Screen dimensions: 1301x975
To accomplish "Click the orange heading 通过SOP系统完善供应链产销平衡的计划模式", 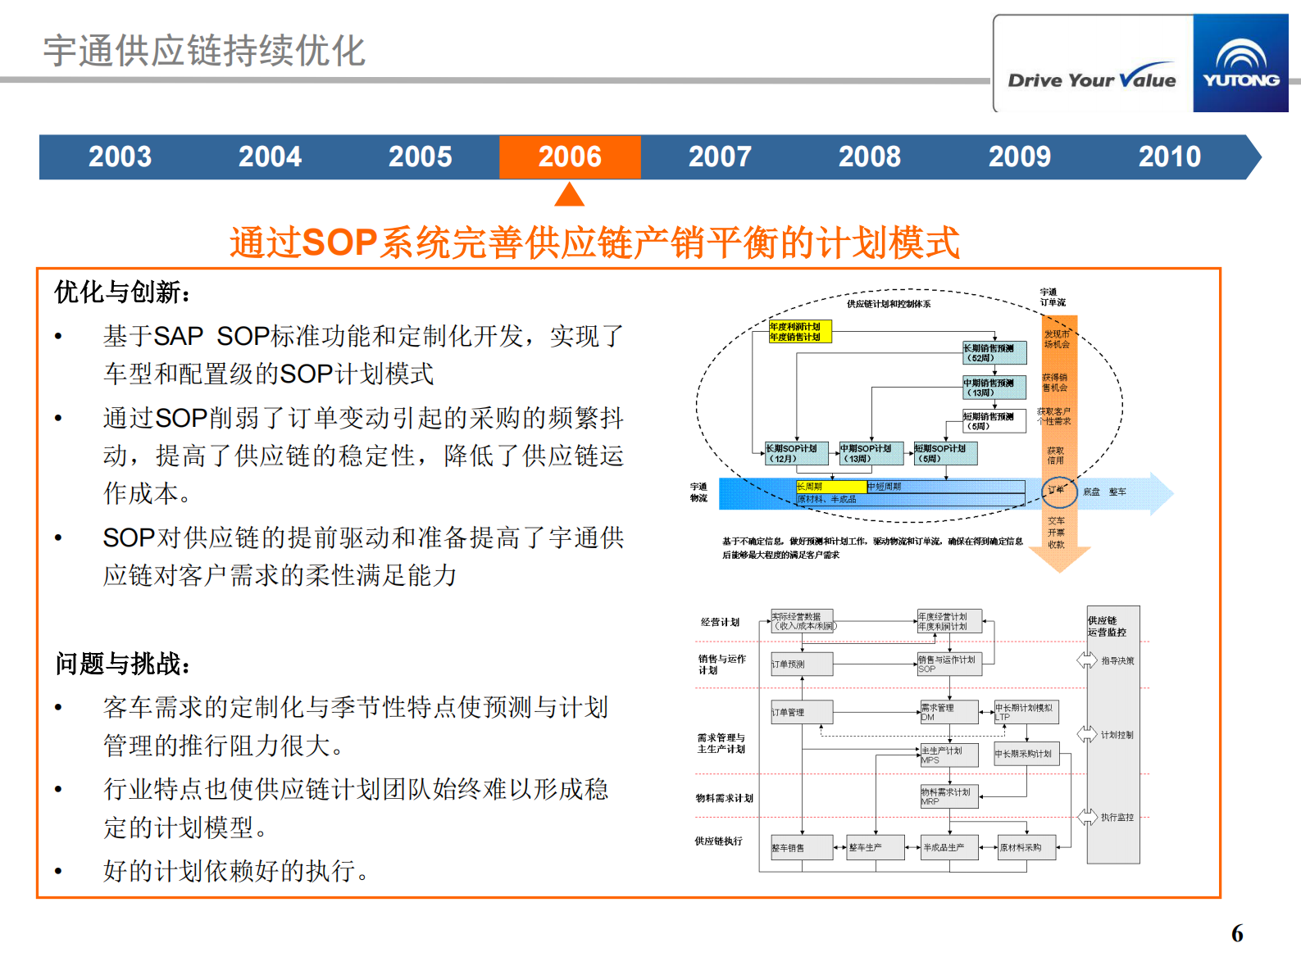I will point(594,243).
